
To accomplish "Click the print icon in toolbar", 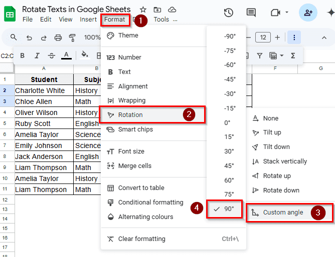I will 58,37.
